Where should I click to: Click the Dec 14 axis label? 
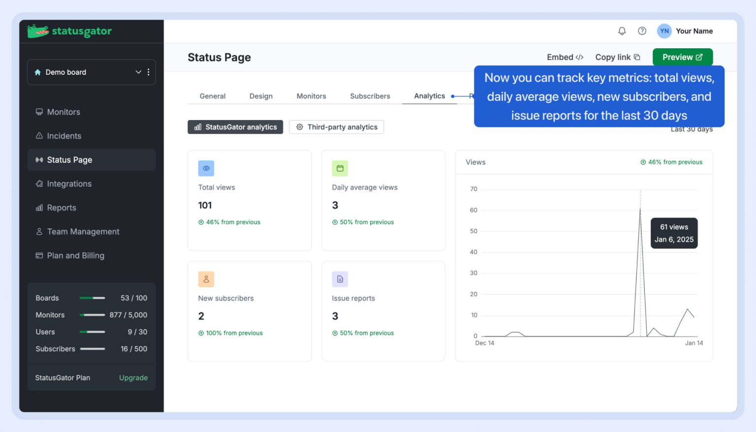coord(484,343)
